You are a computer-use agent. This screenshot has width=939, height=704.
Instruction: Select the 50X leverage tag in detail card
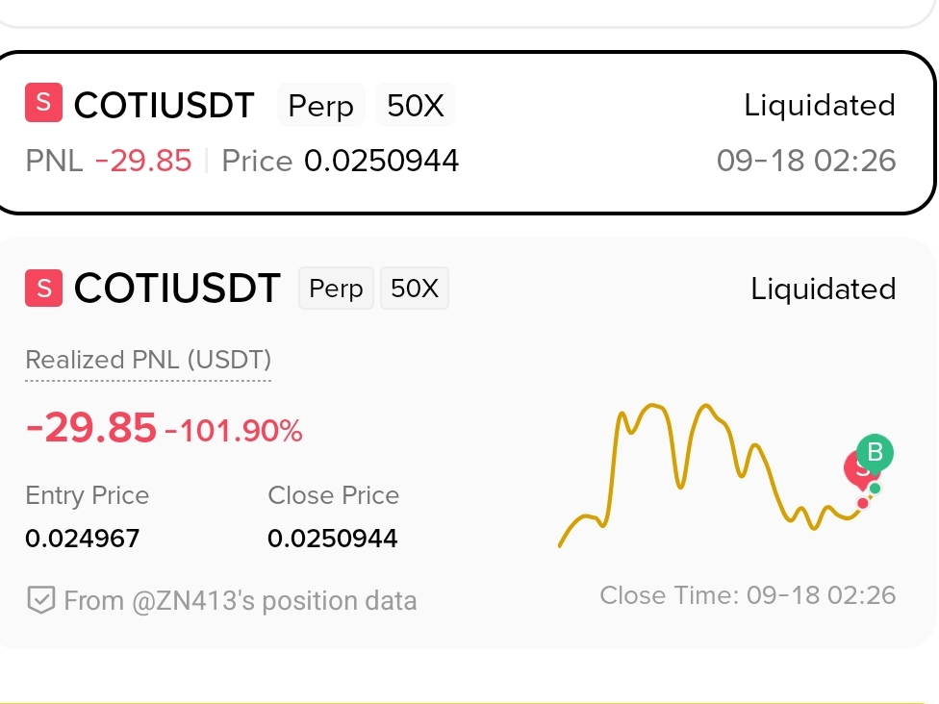pos(415,288)
